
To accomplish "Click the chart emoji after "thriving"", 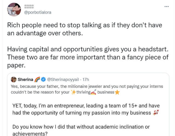I will pos(93,92).
